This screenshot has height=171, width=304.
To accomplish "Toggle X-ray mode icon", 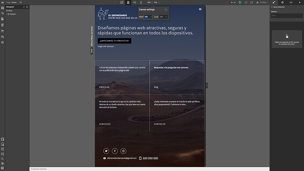I will (x=3, y=144).
